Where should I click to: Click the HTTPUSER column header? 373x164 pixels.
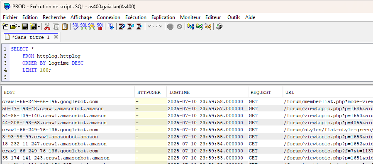tap(151, 93)
